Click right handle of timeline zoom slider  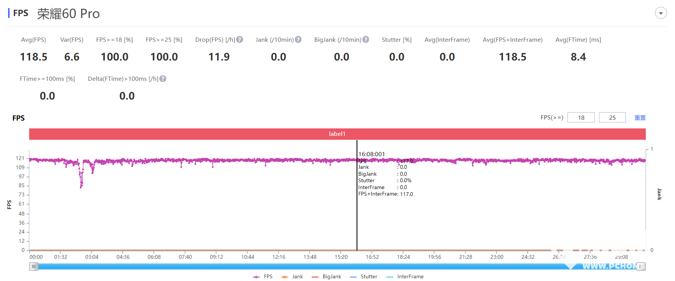pyautogui.click(x=641, y=266)
